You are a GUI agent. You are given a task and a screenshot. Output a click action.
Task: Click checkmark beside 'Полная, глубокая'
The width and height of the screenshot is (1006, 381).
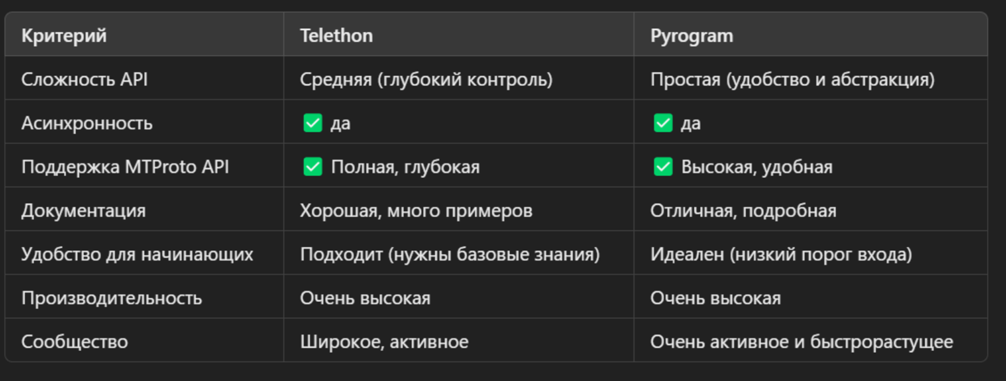(313, 166)
